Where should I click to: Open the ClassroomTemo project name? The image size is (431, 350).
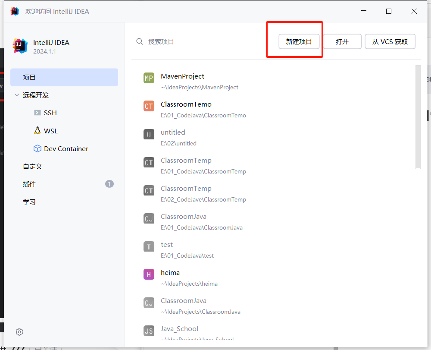[186, 104]
